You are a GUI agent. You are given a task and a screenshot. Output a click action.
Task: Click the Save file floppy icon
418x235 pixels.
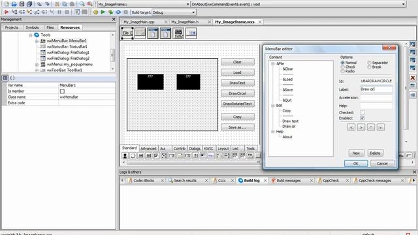pos(22,4)
